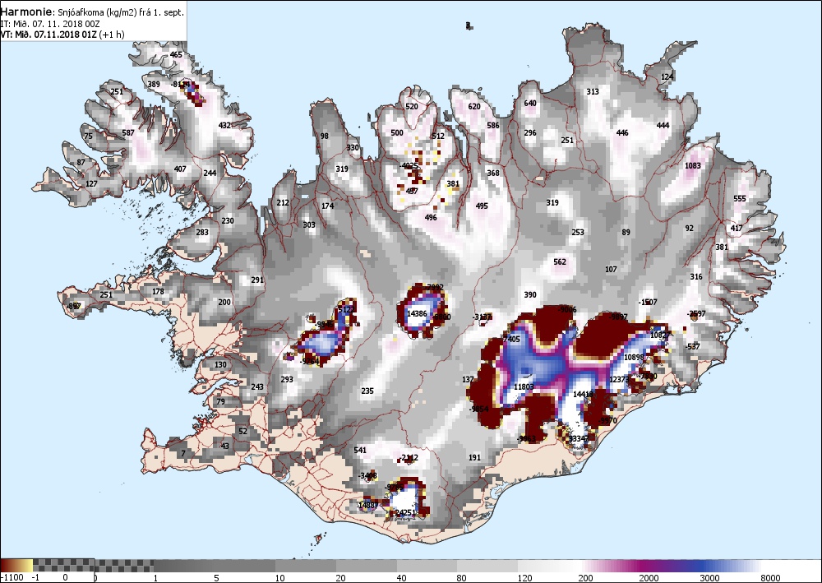Click the value 291 on the map
822x583 pixels.
(x=256, y=280)
